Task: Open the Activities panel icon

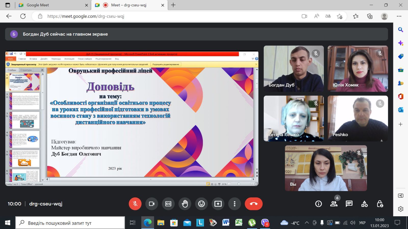Action: click(364, 204)
